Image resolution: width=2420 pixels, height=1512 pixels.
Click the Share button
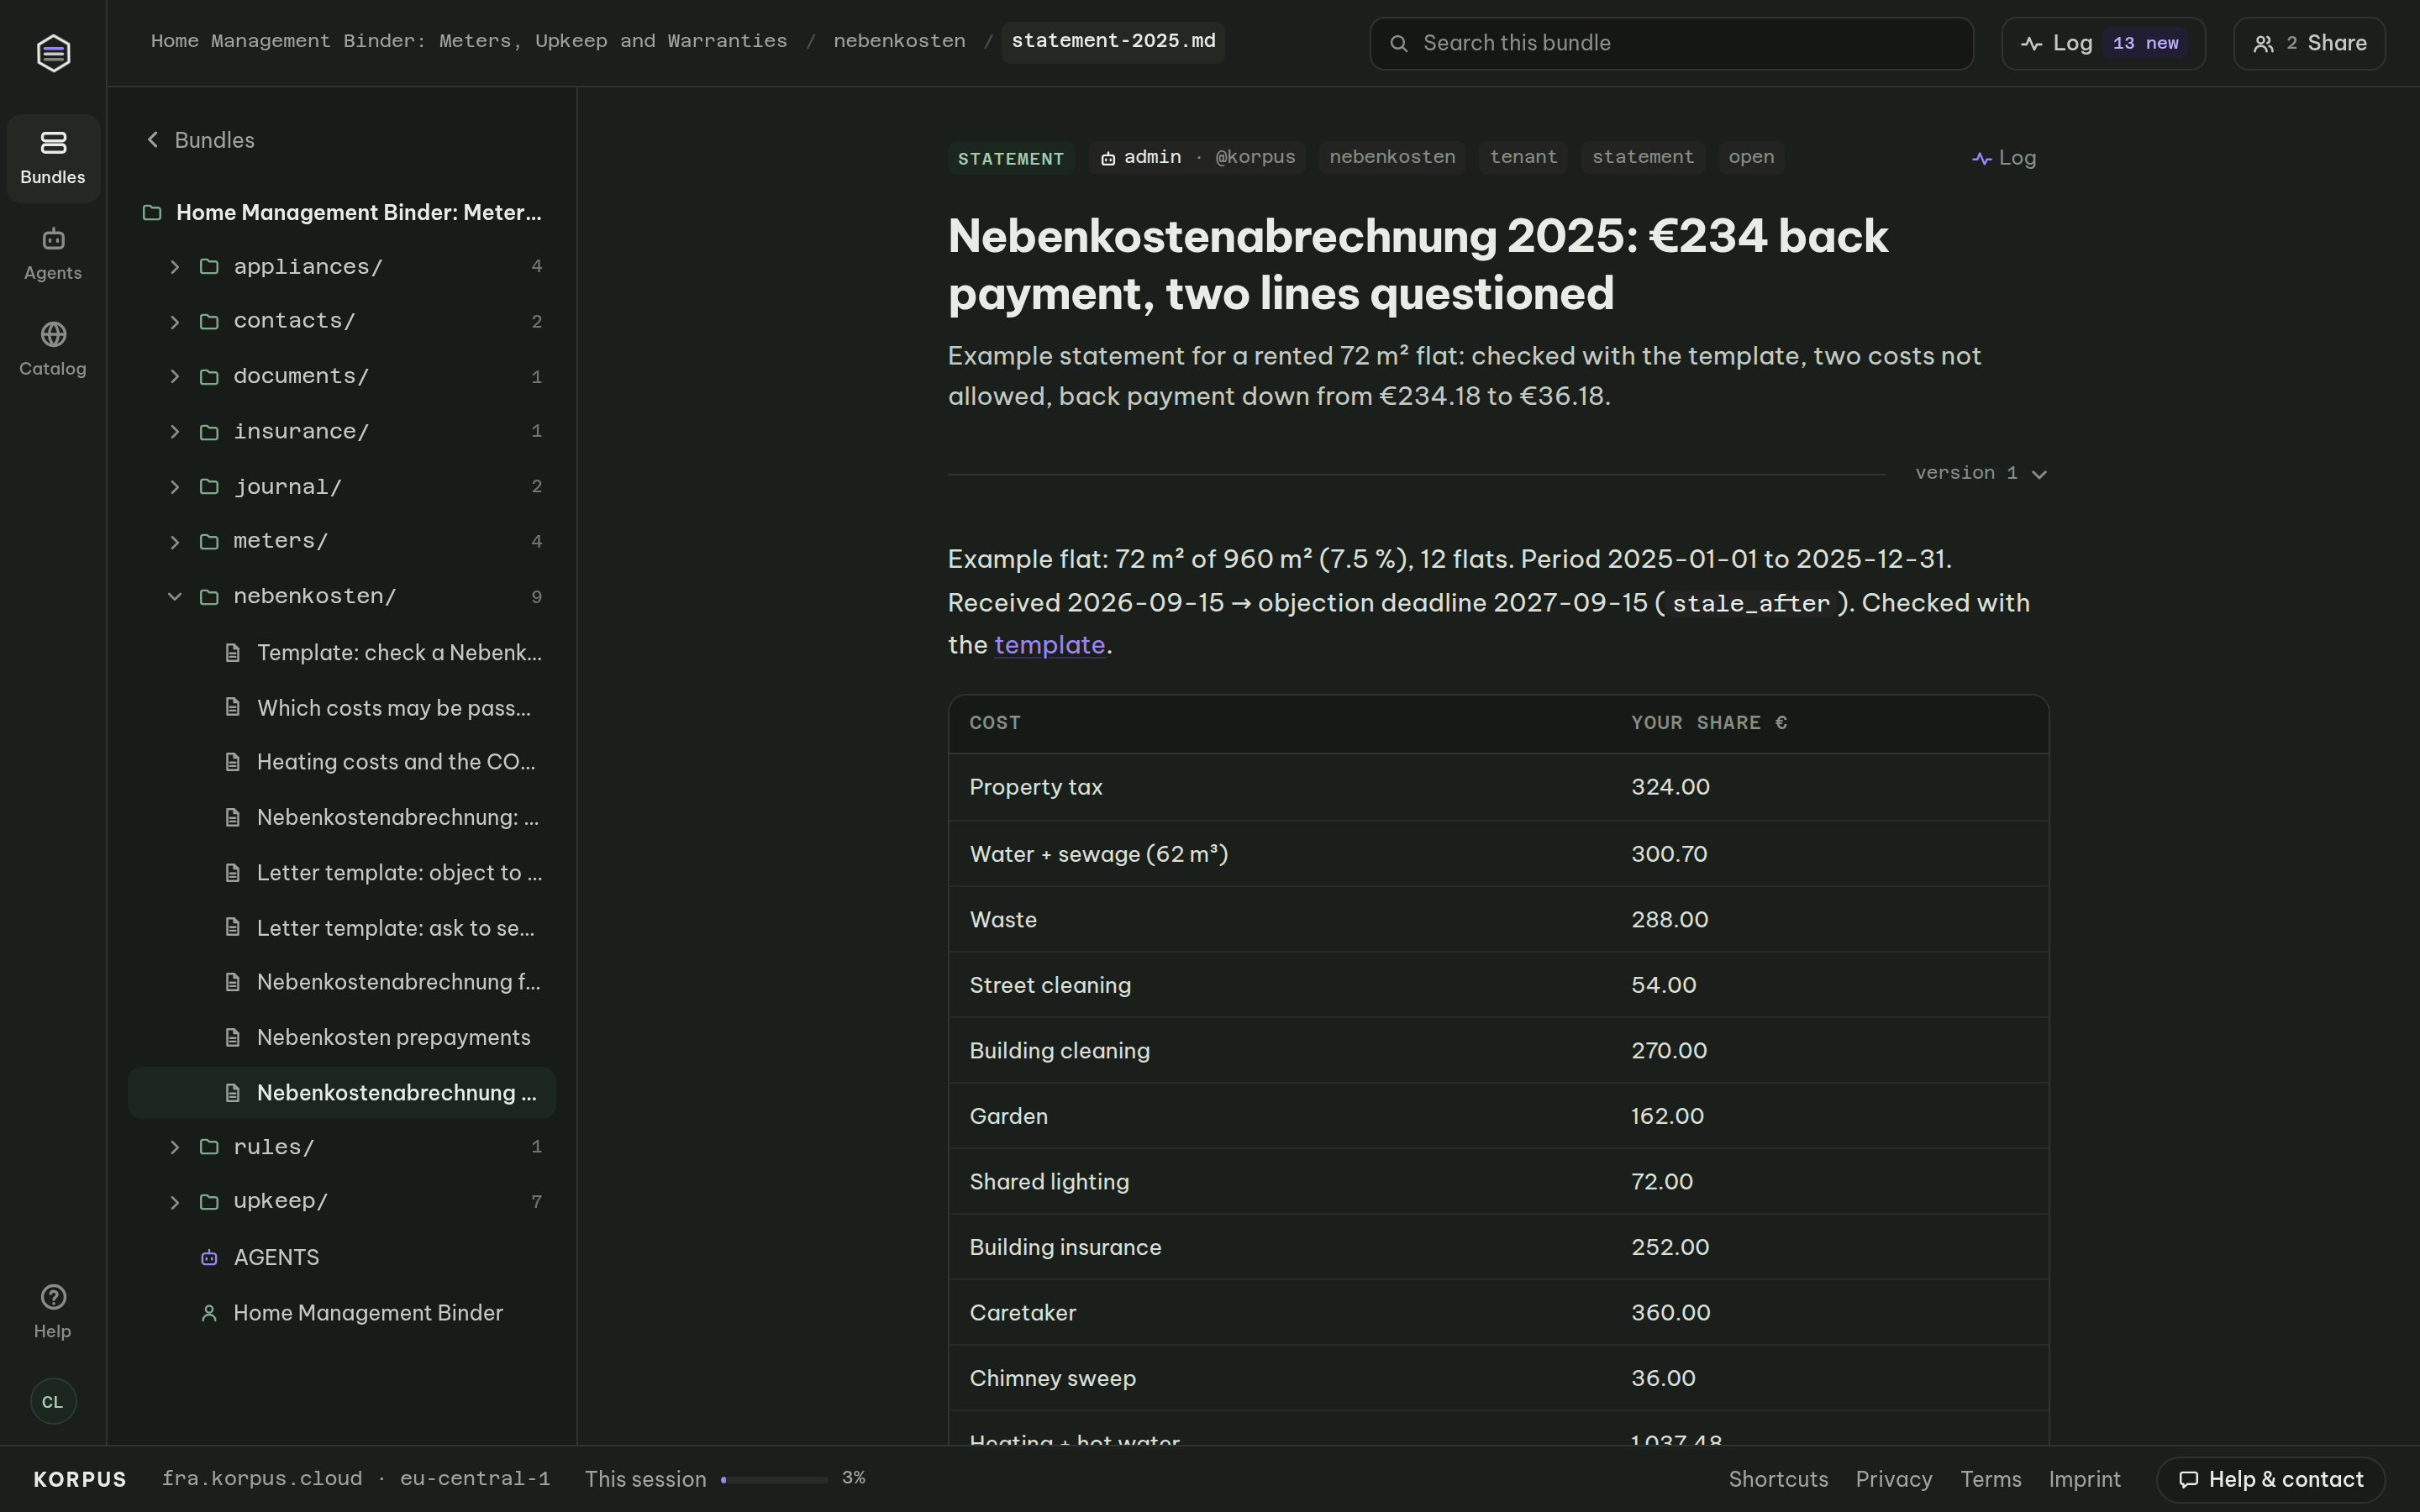(x=2309, y=43)
